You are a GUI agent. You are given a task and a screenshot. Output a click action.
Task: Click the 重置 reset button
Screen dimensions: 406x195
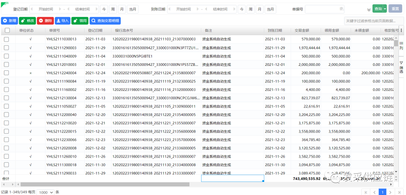tap(395, 9)
